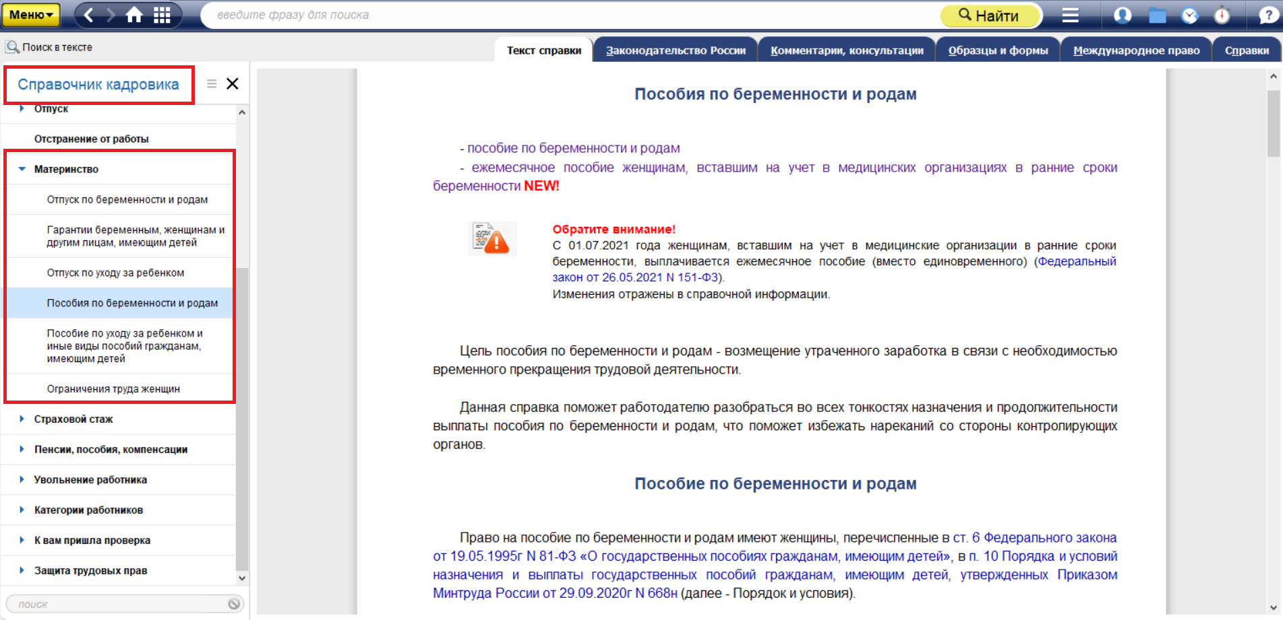Screen dimensions: 1283x620
Task: Open help via question mark icon
Action: pos(1268,15)
